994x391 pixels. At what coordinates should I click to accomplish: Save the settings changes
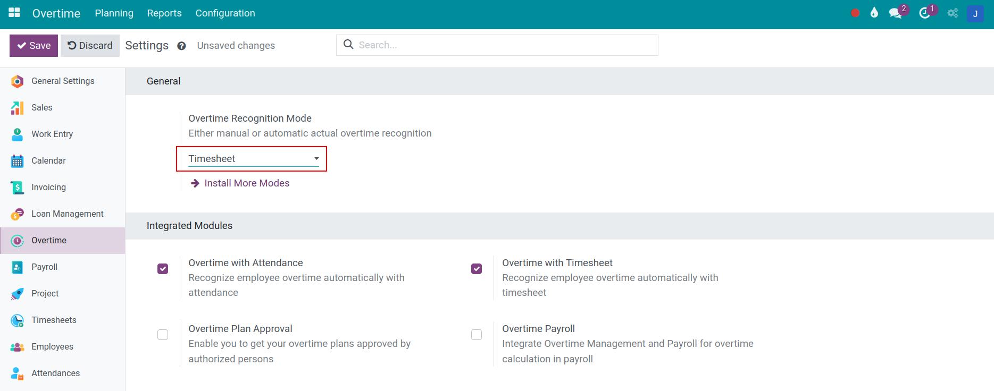coord(34,46)
